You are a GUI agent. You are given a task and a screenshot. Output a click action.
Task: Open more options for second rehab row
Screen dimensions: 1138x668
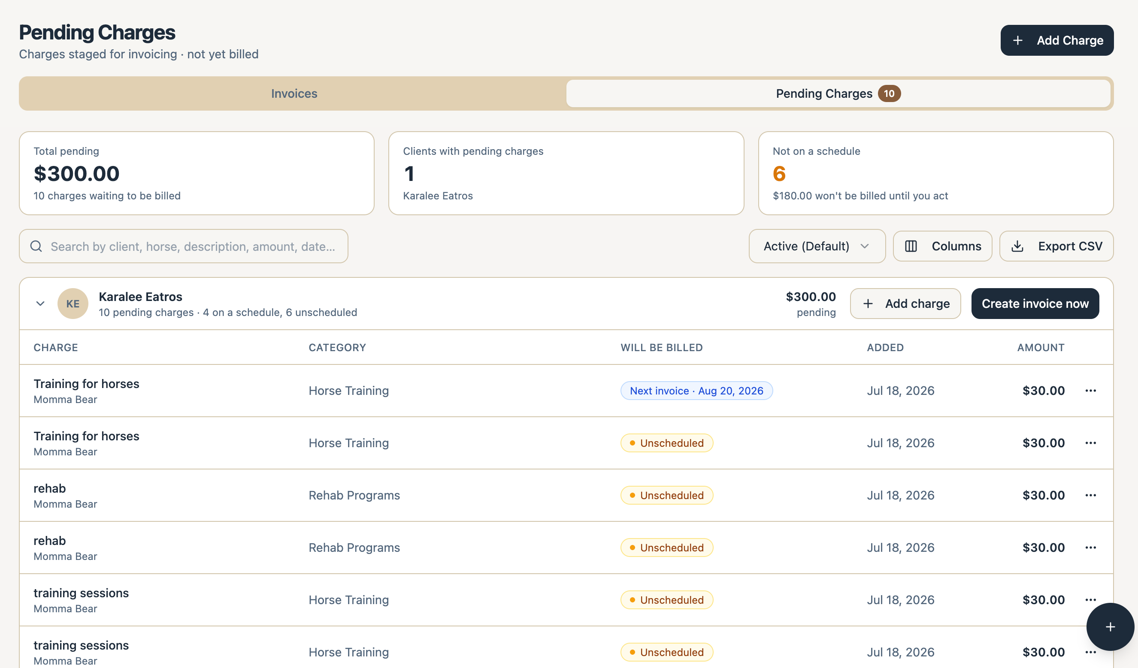1091,548
